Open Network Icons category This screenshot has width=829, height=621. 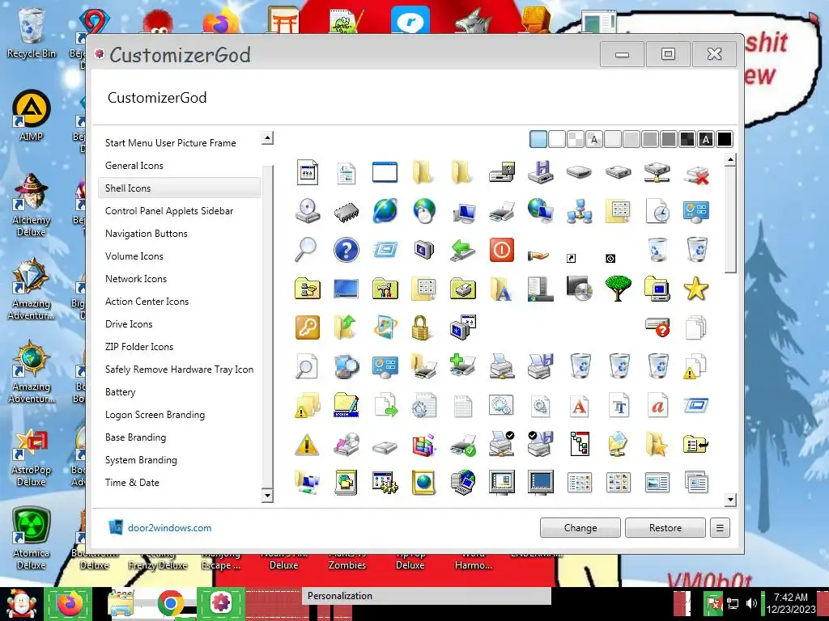(136, 279)
